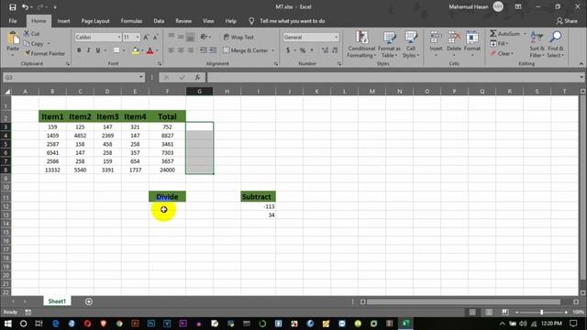Switch to the Formulas tab

coord(131,21)
